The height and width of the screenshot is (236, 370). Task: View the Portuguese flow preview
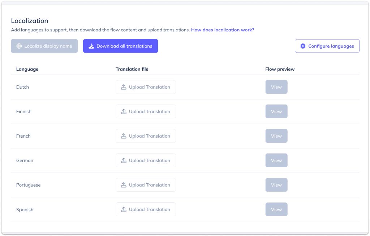point(276,185)
